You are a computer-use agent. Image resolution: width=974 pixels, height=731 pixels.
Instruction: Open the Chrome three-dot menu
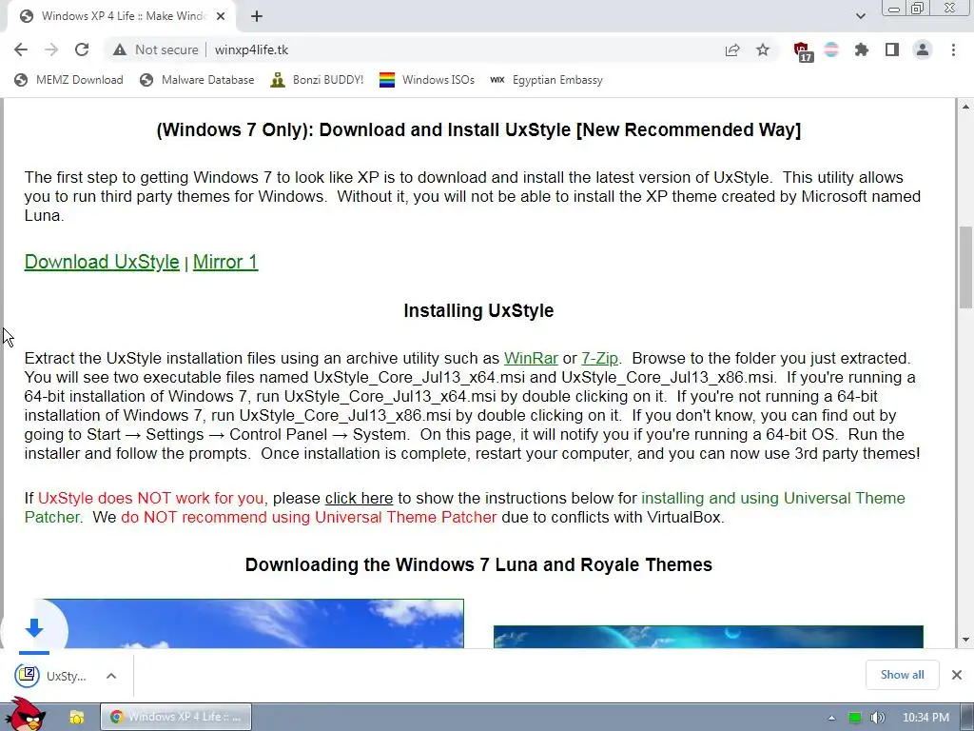point(953,49)
